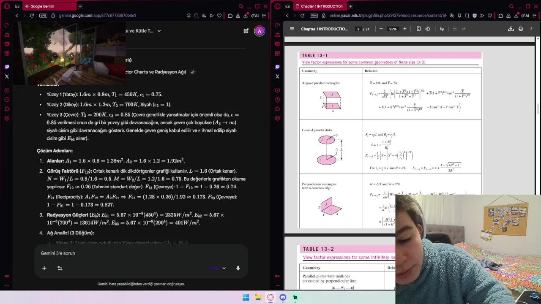This screenshot has height=304, width=541.
Task: Copy link next to Radyasyon Ağı heading
Action: (x=193, y=72)
